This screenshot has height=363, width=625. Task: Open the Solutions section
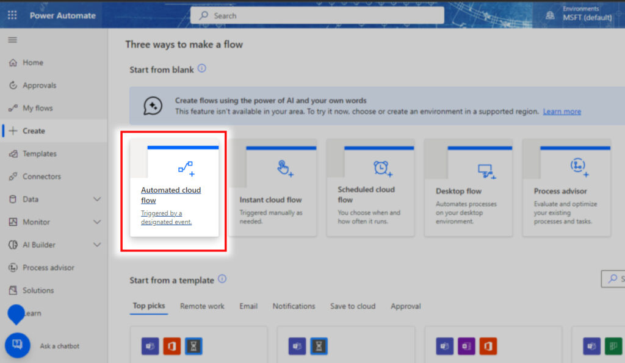pyautogui.click(x=40, y=290)
